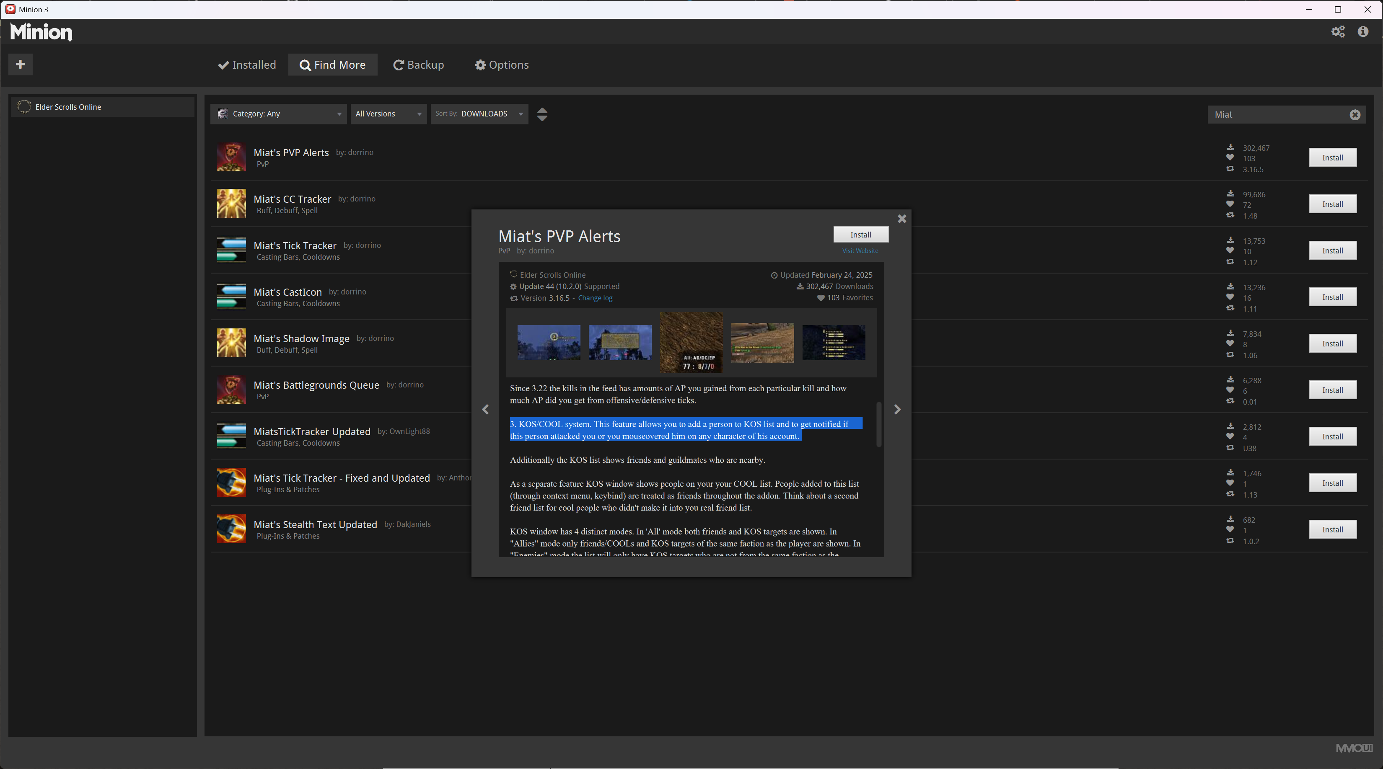Toggle the sort order arrows
Image resolution: width=1383 pixels, height=769 pixels.
point(542,114)
